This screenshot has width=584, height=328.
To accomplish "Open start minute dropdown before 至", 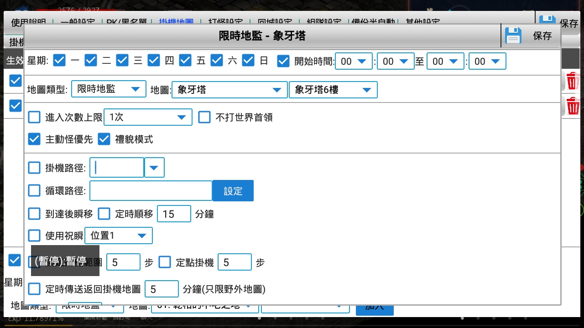I will point(395,61).
